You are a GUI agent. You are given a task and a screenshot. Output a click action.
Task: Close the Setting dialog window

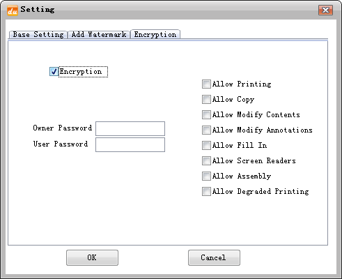[325, 10]
